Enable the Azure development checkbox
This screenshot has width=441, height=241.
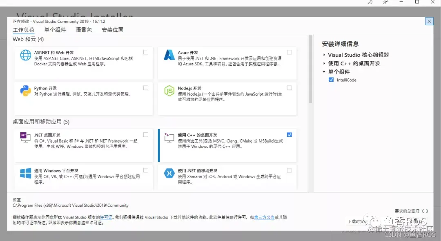click(290, 52)
